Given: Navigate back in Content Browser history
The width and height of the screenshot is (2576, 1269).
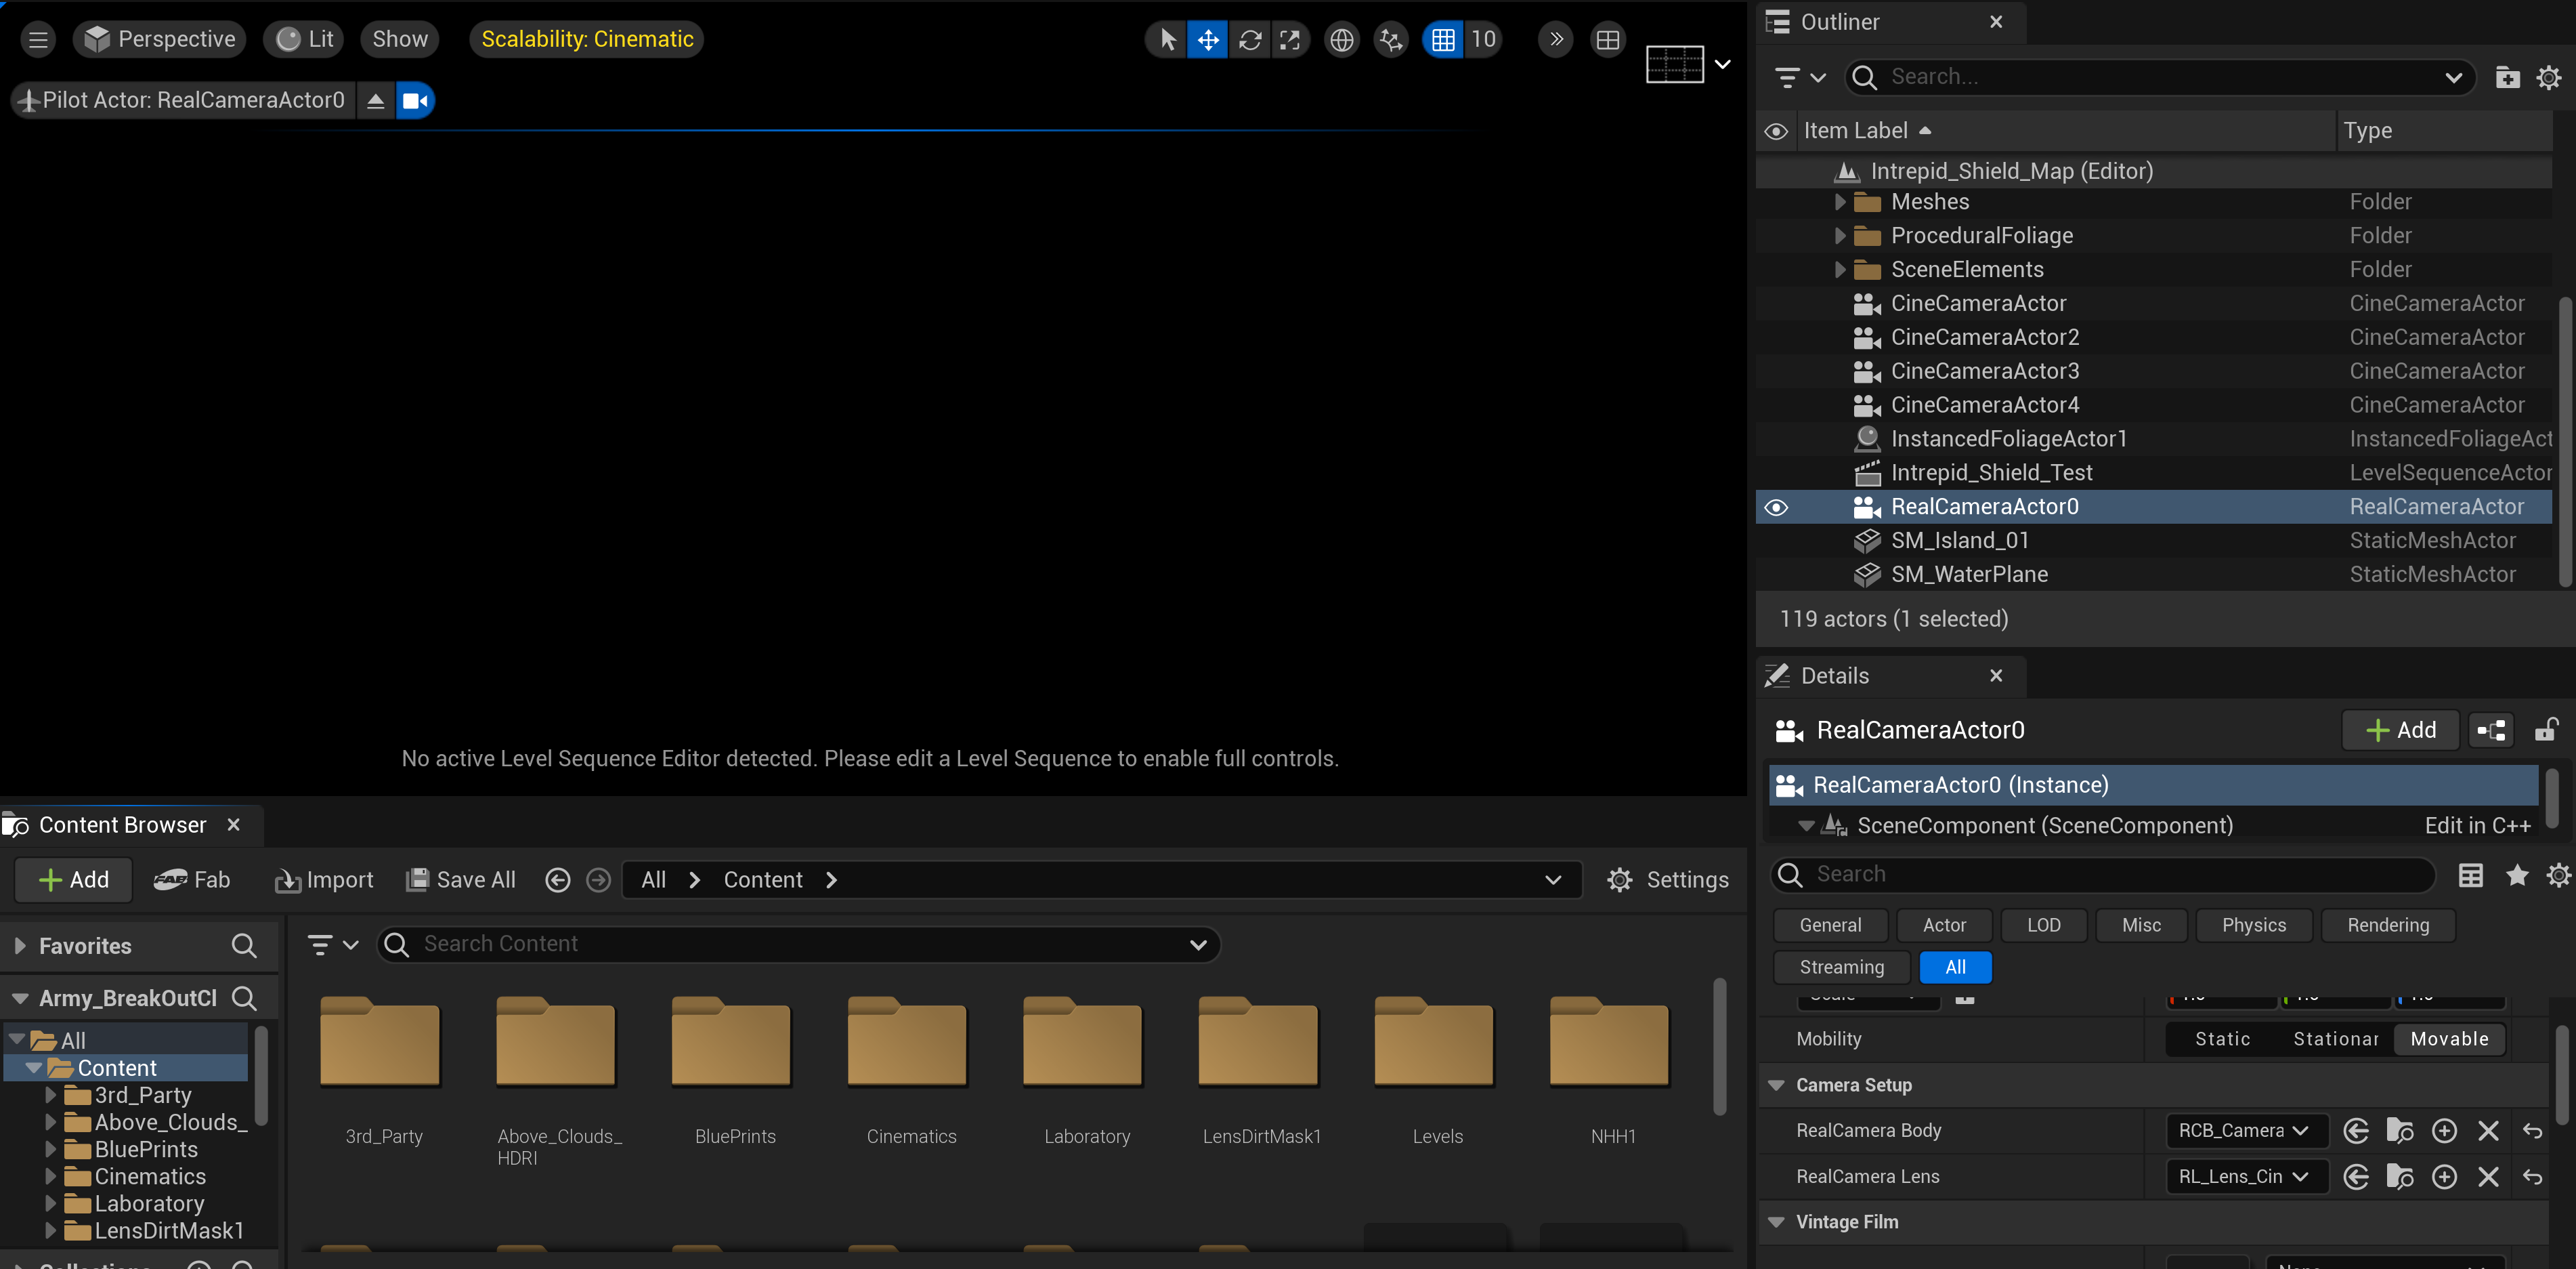Looking at the screenshot, I should click(x=558, y=881).
